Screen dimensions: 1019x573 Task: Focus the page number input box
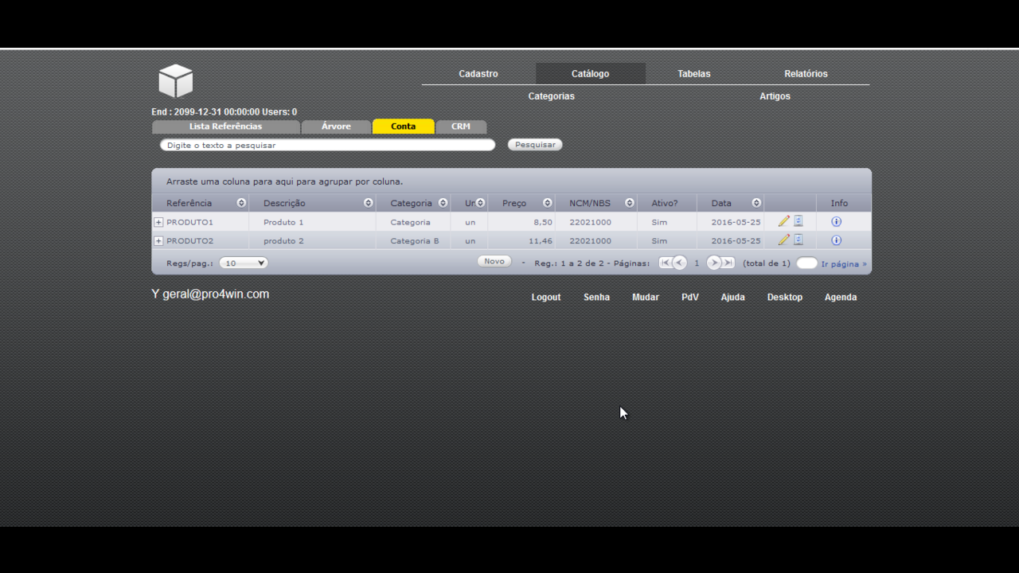(806, 263)
